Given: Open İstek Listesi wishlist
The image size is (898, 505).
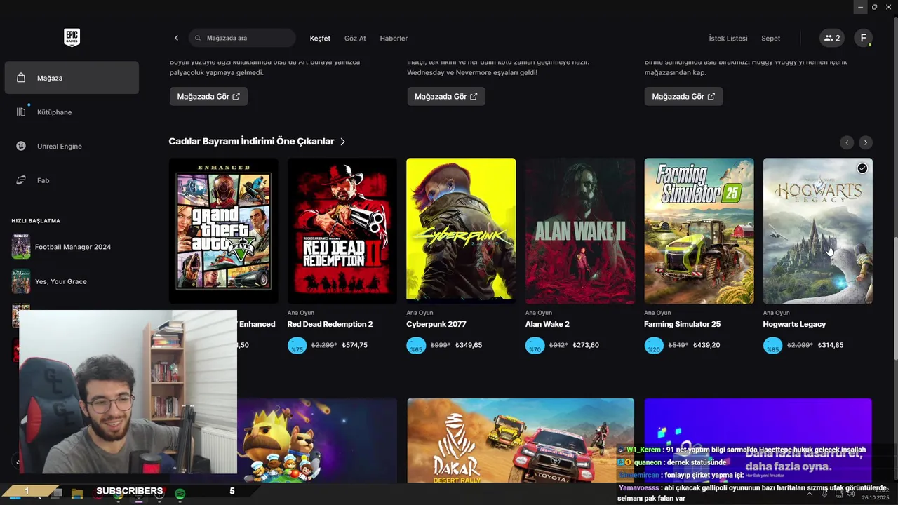Looking at the screenshot, I should (x=728, y=39).
